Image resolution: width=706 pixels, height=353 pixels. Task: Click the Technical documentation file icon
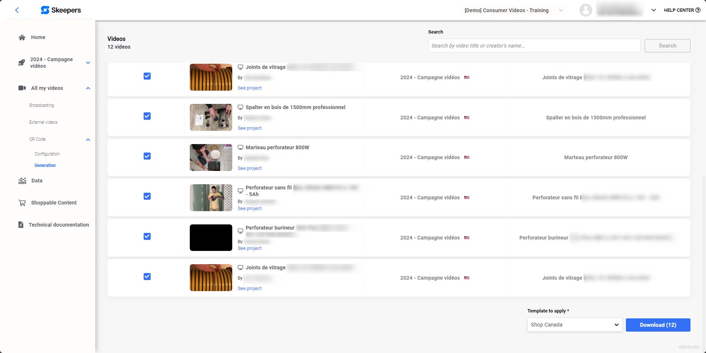(21, 225)
